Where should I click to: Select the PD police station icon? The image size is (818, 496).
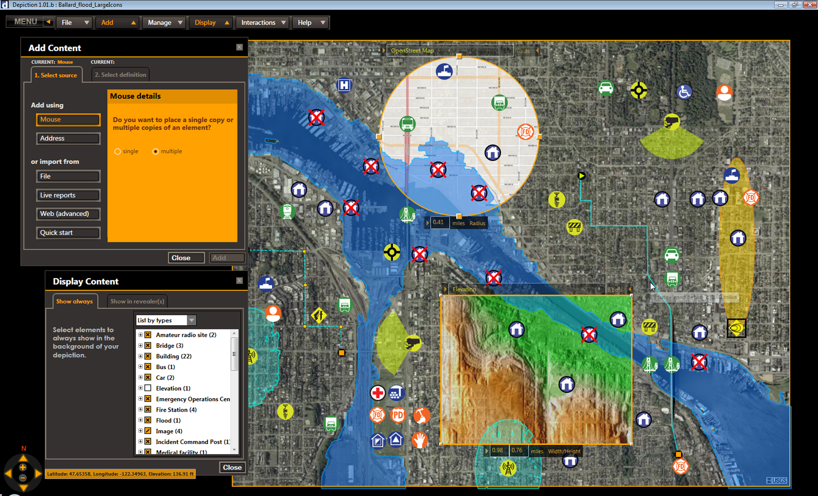[398, 415]
